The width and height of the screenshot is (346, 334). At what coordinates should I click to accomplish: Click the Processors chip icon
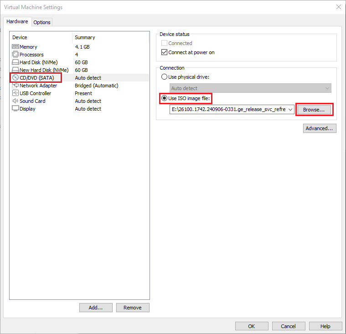[15, 55]
